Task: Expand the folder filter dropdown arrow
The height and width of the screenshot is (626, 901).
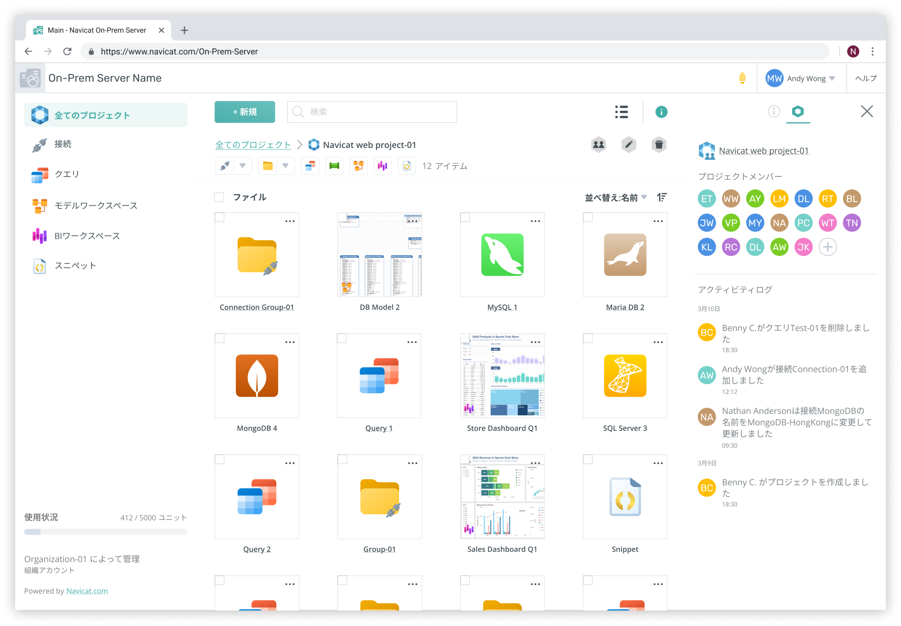Action: pyautogui.click(x=285, y=166)
